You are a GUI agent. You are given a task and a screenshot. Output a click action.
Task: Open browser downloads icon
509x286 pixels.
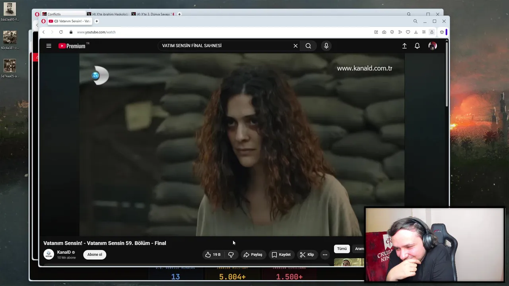[416, 32]
